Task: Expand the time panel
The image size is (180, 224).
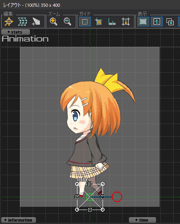Action: pyautogui.click(x=142, y=220)
